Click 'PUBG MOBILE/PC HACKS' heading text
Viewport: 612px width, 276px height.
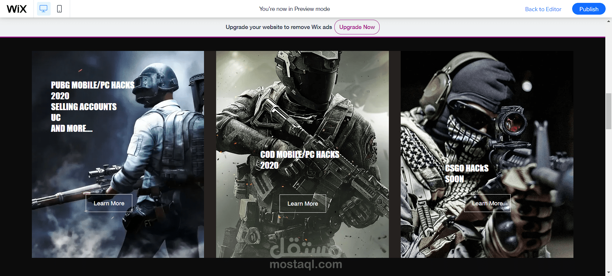[x=93, y=85]
